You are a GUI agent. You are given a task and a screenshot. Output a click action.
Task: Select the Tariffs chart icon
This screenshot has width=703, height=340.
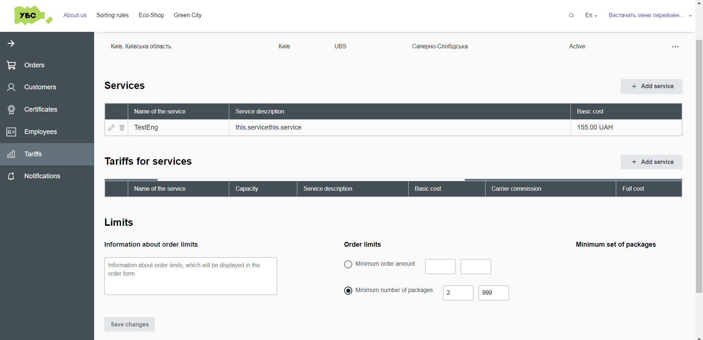11,154
